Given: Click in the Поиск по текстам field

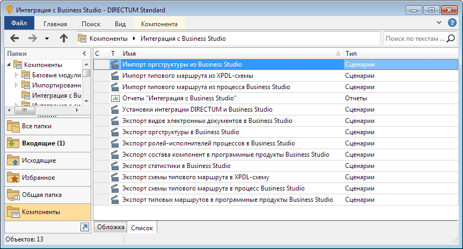Looking at the screenshot, I should point(415,39).
